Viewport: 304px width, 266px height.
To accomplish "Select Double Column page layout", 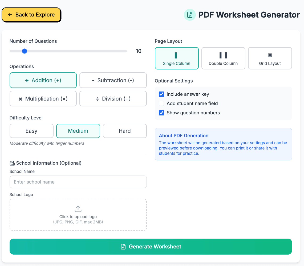I will [x=223, y=58].
